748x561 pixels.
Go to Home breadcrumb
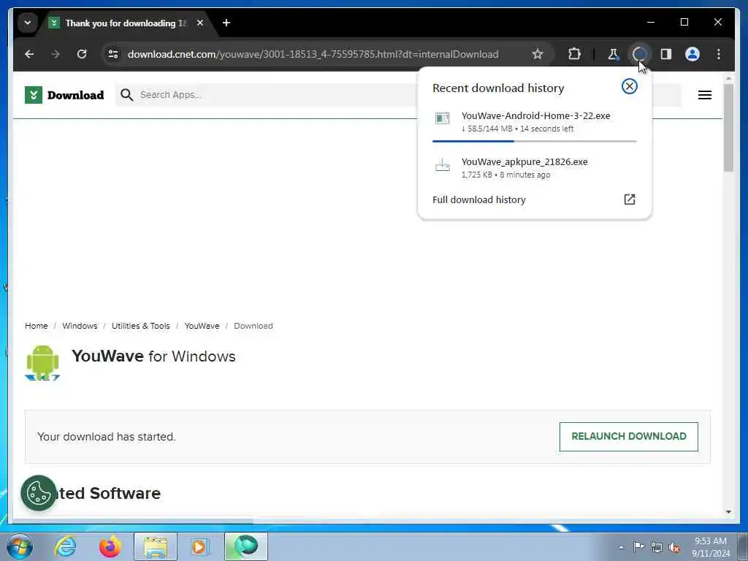37,326
